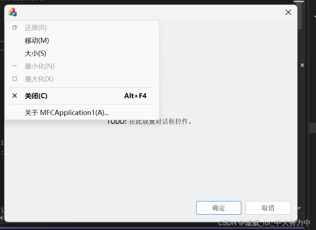Confirm with the 确定 button
Screen dimensions: 316x230
[219, 208]
